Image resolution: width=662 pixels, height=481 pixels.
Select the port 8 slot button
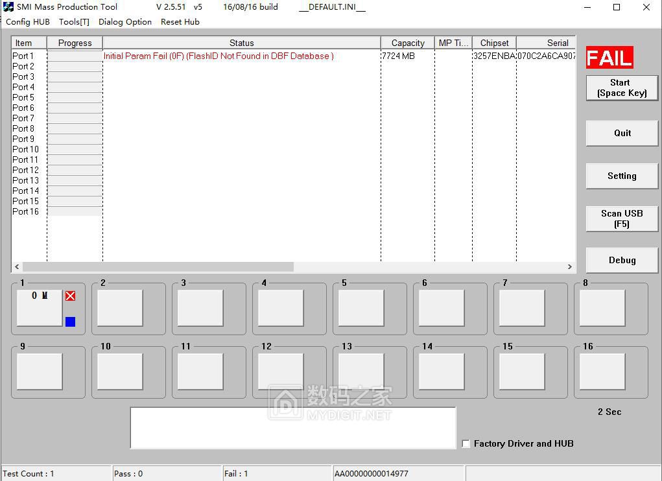click(602, 307)
